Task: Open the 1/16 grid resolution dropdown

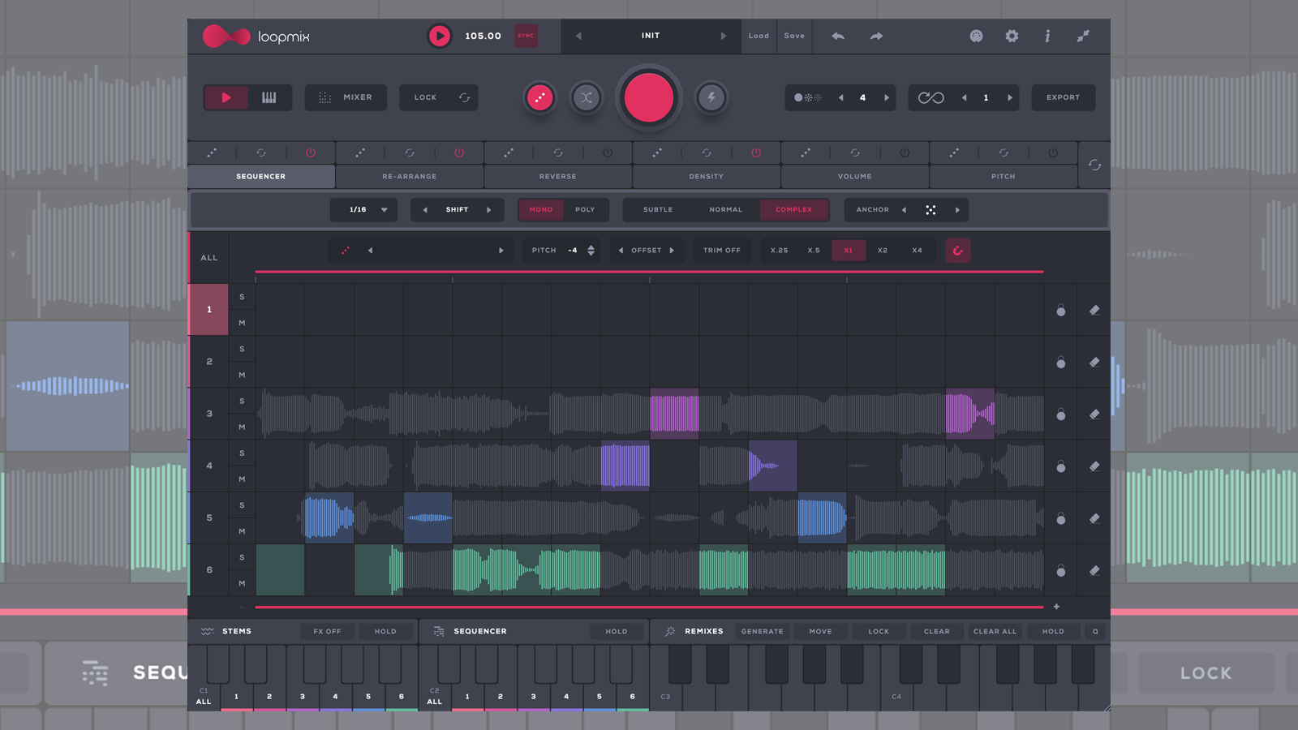Action: [363, 209]
